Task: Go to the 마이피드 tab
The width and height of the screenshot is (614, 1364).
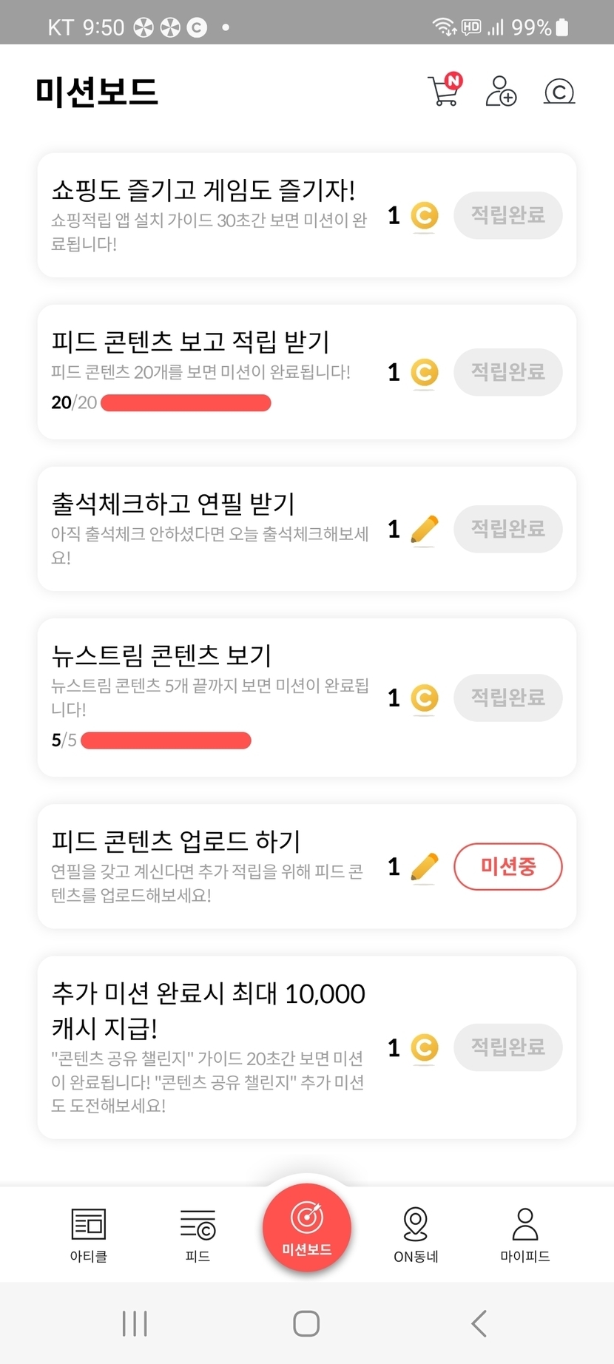Action: pyautogui.click(x=525, y=1235)
